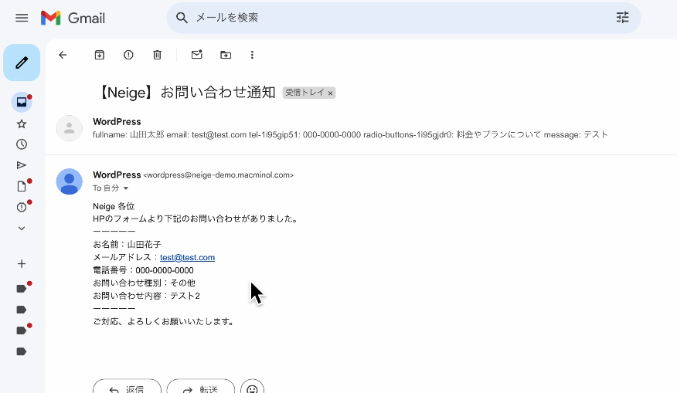The width and height of the screenshot is (677, 393).
Task: Click the 返信 reply button
Action: [127, 388]
